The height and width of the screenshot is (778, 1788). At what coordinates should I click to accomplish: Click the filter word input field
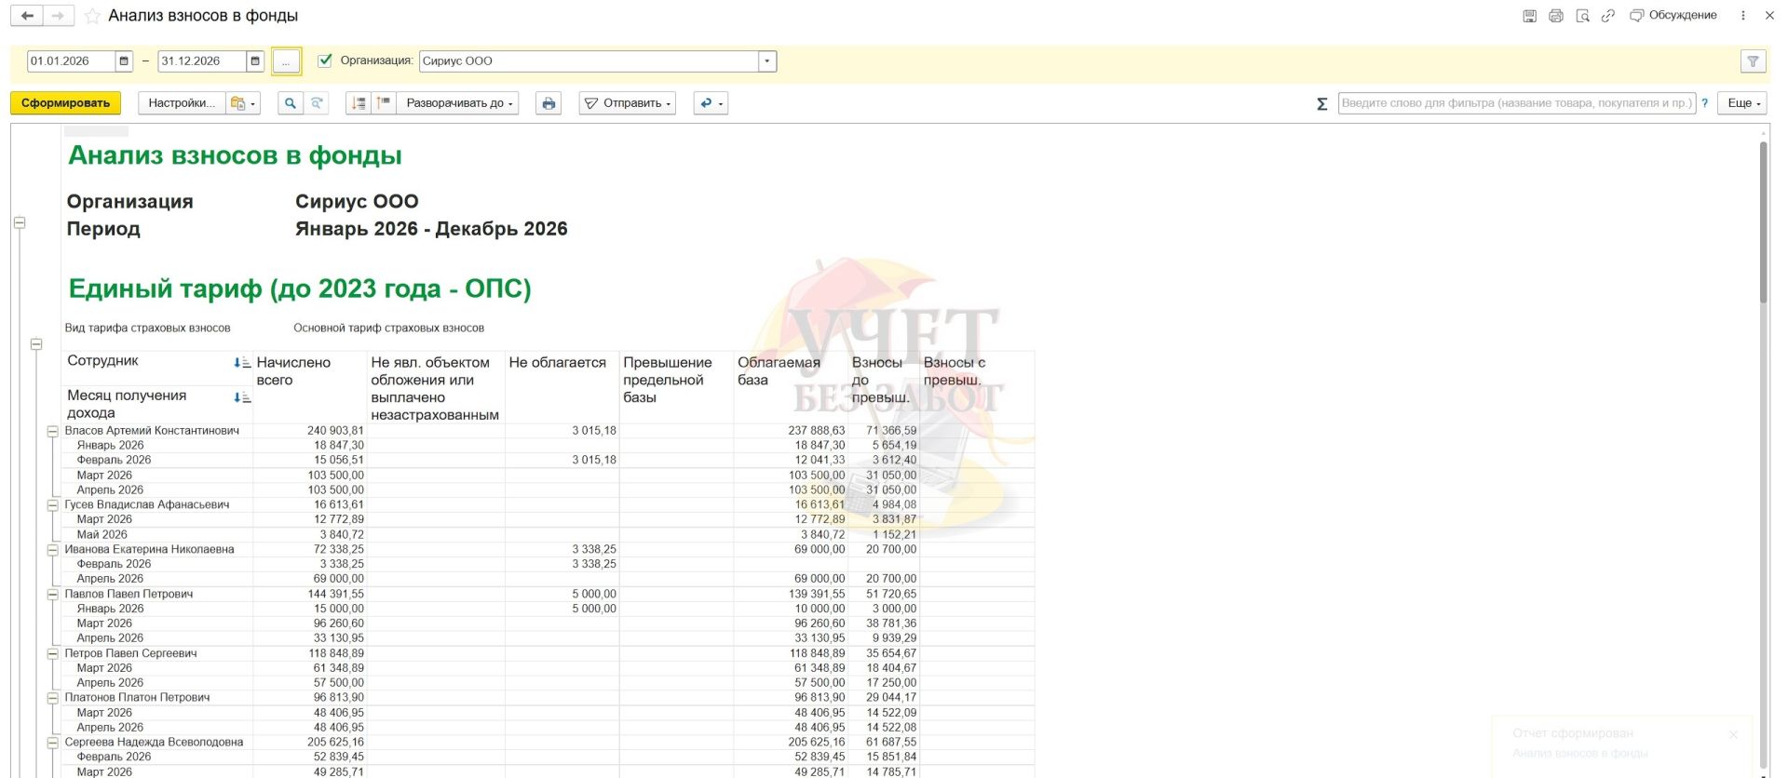click(1515, 103)
